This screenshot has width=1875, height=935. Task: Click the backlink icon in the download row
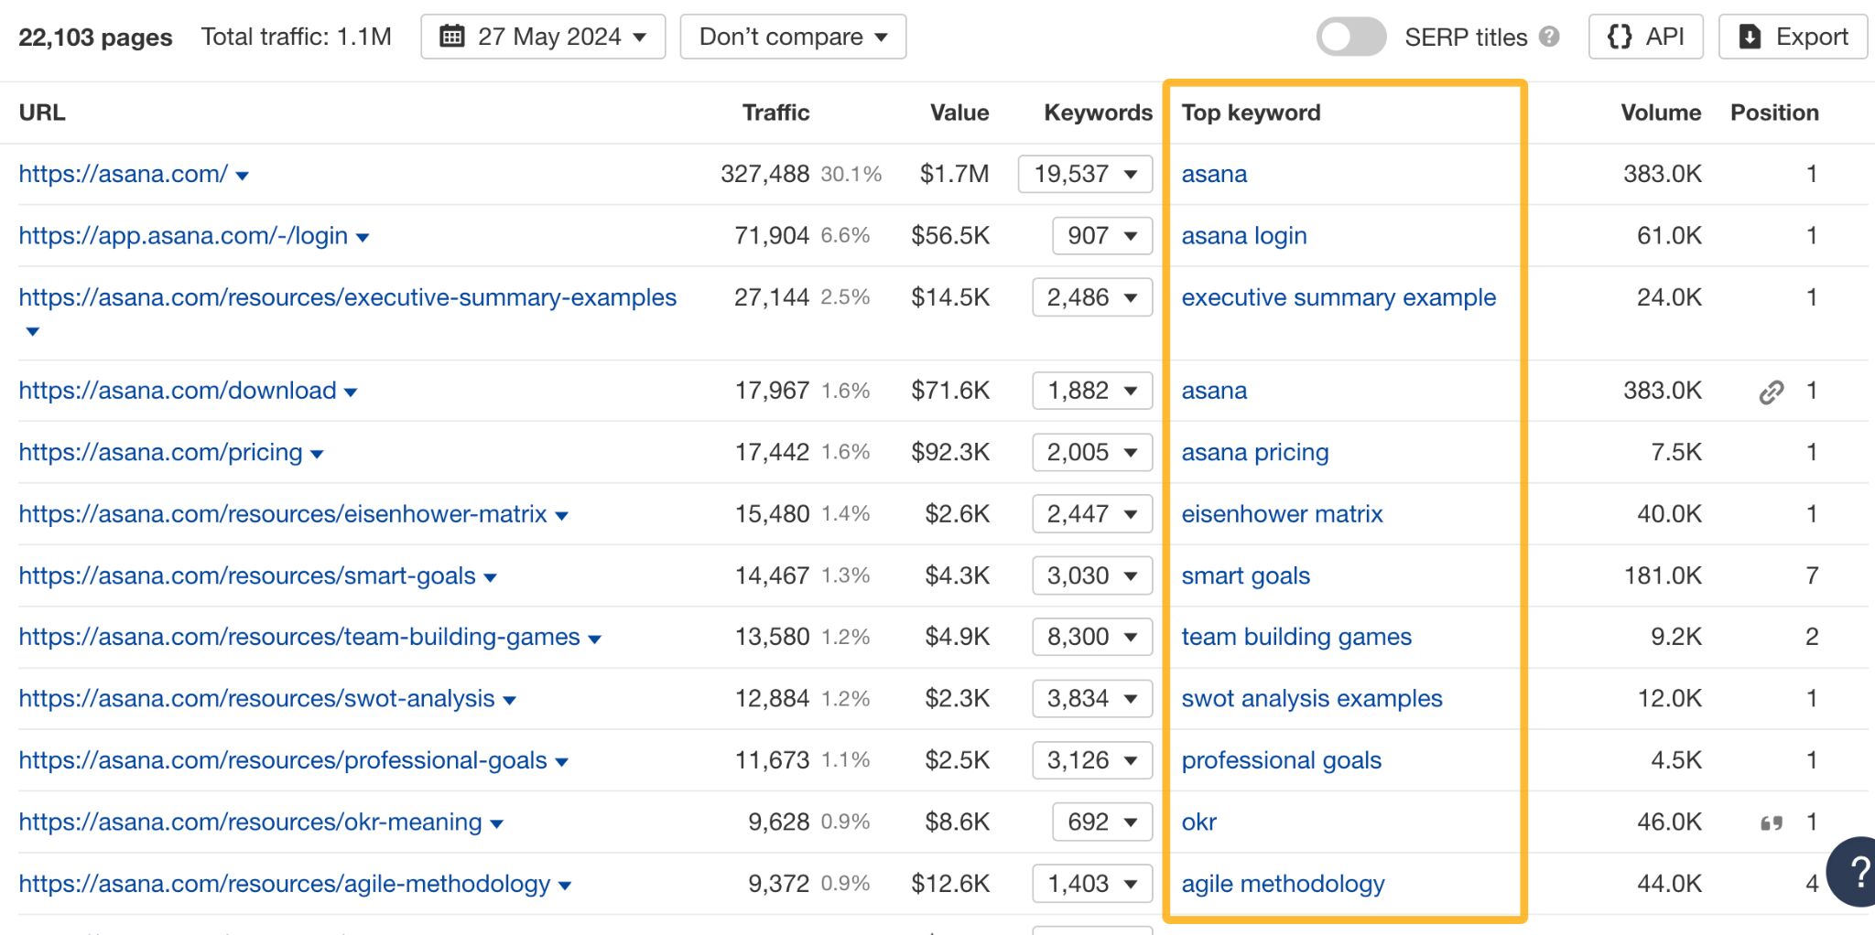pyautogui.click(x=1769, y=391)
